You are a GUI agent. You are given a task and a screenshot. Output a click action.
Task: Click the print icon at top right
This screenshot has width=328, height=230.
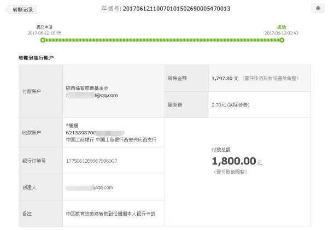pos(318,8)
